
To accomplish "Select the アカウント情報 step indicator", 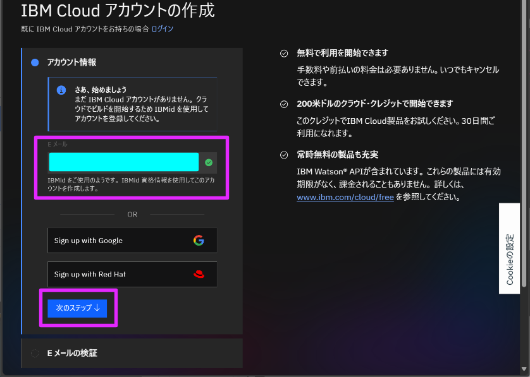I will pos(35,63).
